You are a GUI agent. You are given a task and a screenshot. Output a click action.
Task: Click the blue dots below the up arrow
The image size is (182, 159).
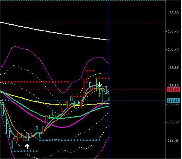24,151
